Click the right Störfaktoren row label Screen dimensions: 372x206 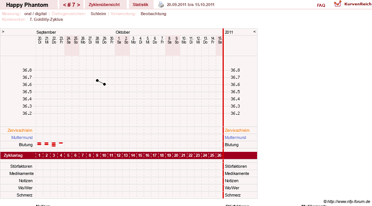[x=236, y=167]
